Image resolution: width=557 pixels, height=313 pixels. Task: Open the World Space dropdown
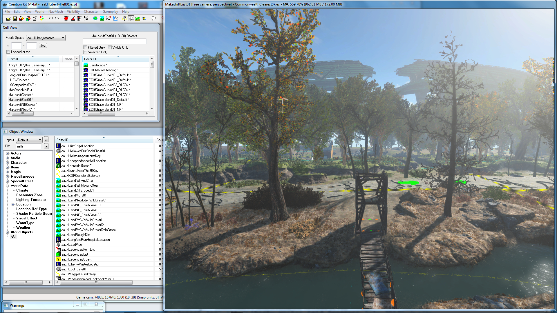click(x=46, y=38)
